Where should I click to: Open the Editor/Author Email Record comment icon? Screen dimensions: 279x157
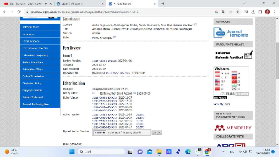134,93
